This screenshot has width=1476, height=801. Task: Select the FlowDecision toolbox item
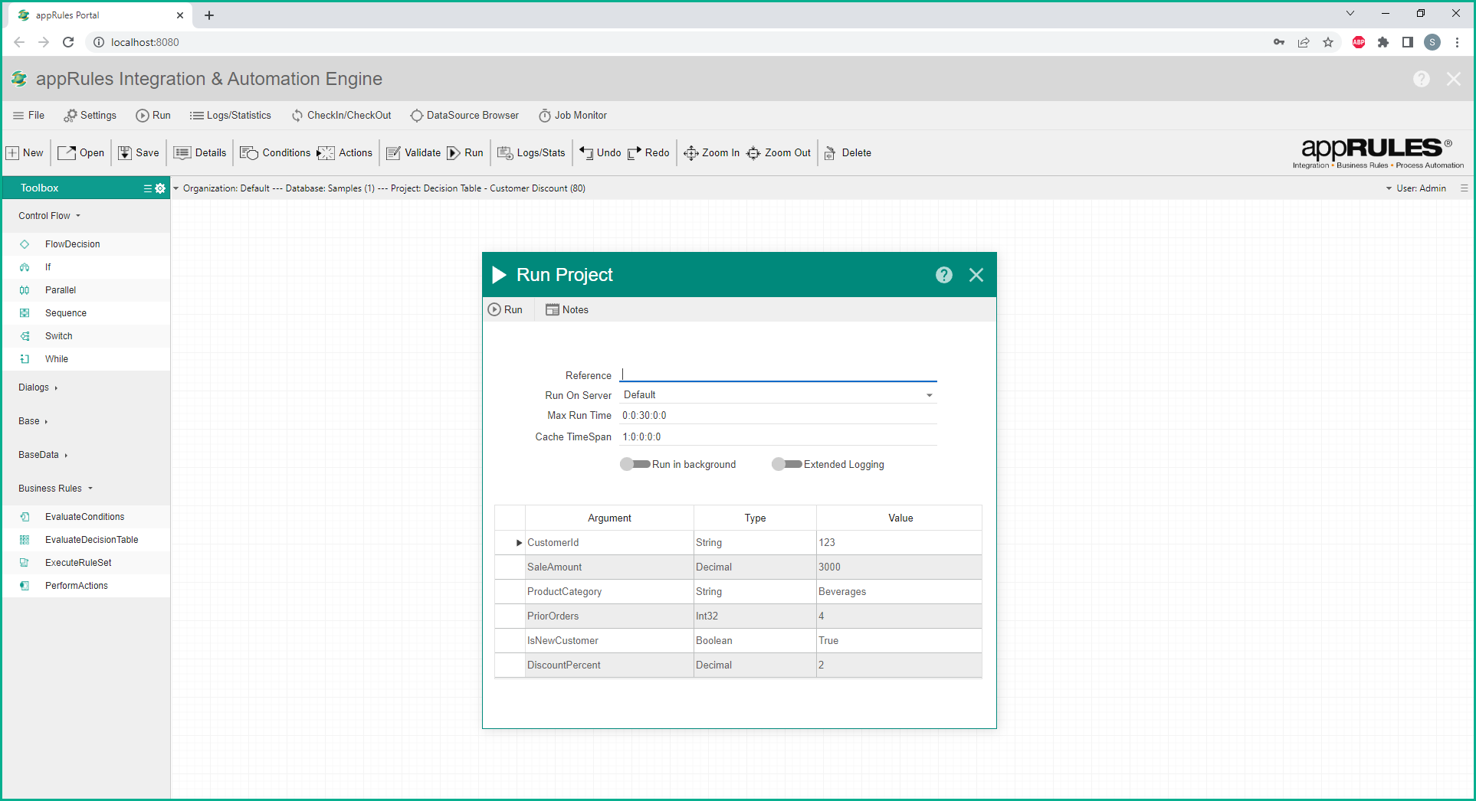tap(86, 244)
